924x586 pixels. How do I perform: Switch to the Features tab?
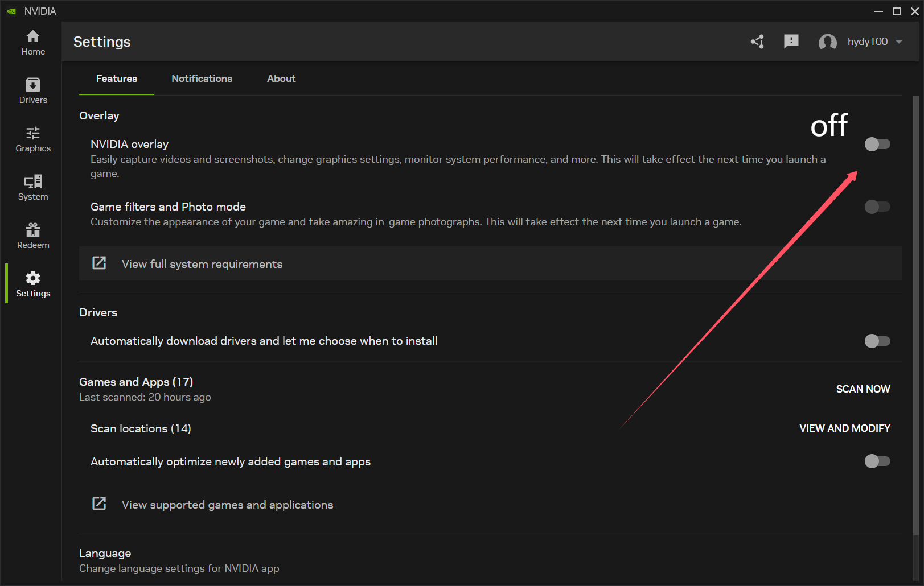click(x=117, y=79)
